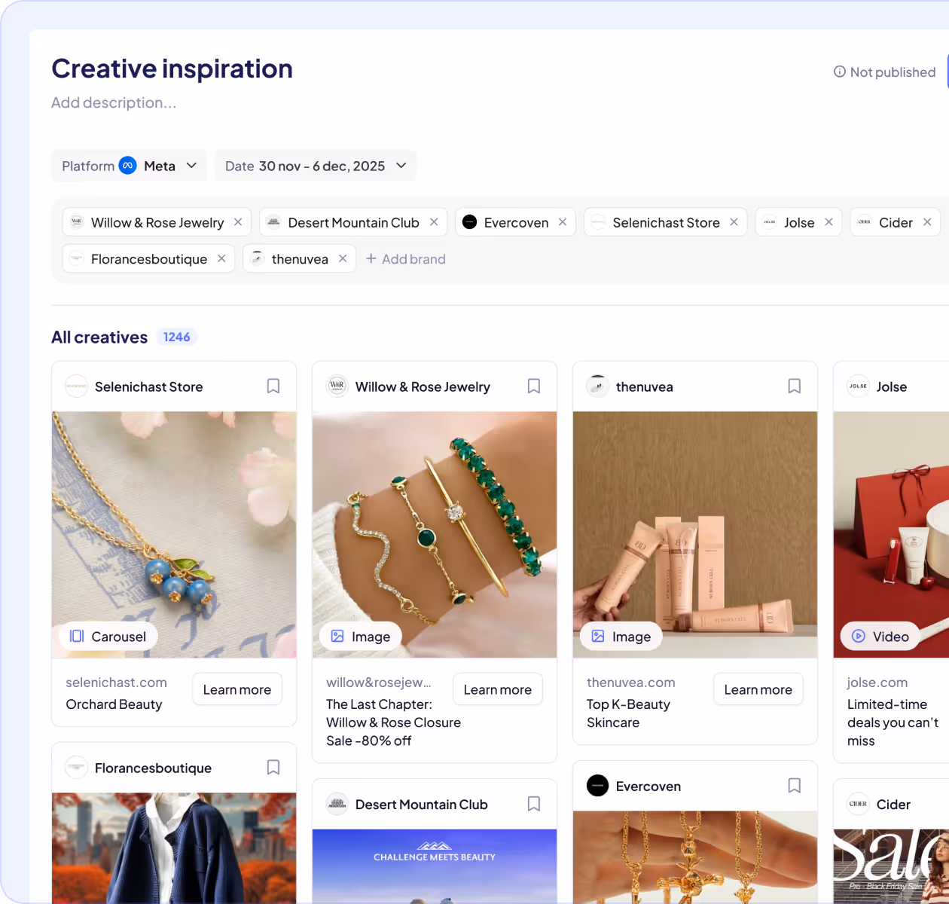Open the selenichast.com link
Viewport: 949px width, 904px height.
[x=116, y=683]
